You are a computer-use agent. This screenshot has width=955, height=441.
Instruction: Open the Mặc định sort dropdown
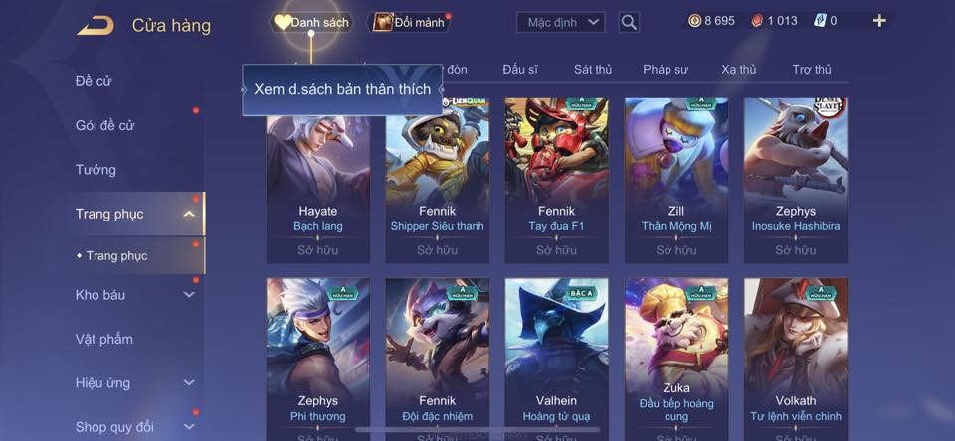click(x=561, y=23)
